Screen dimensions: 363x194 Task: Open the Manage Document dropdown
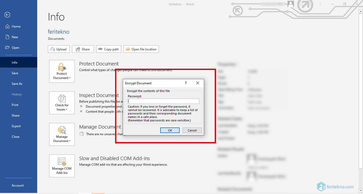62,134
